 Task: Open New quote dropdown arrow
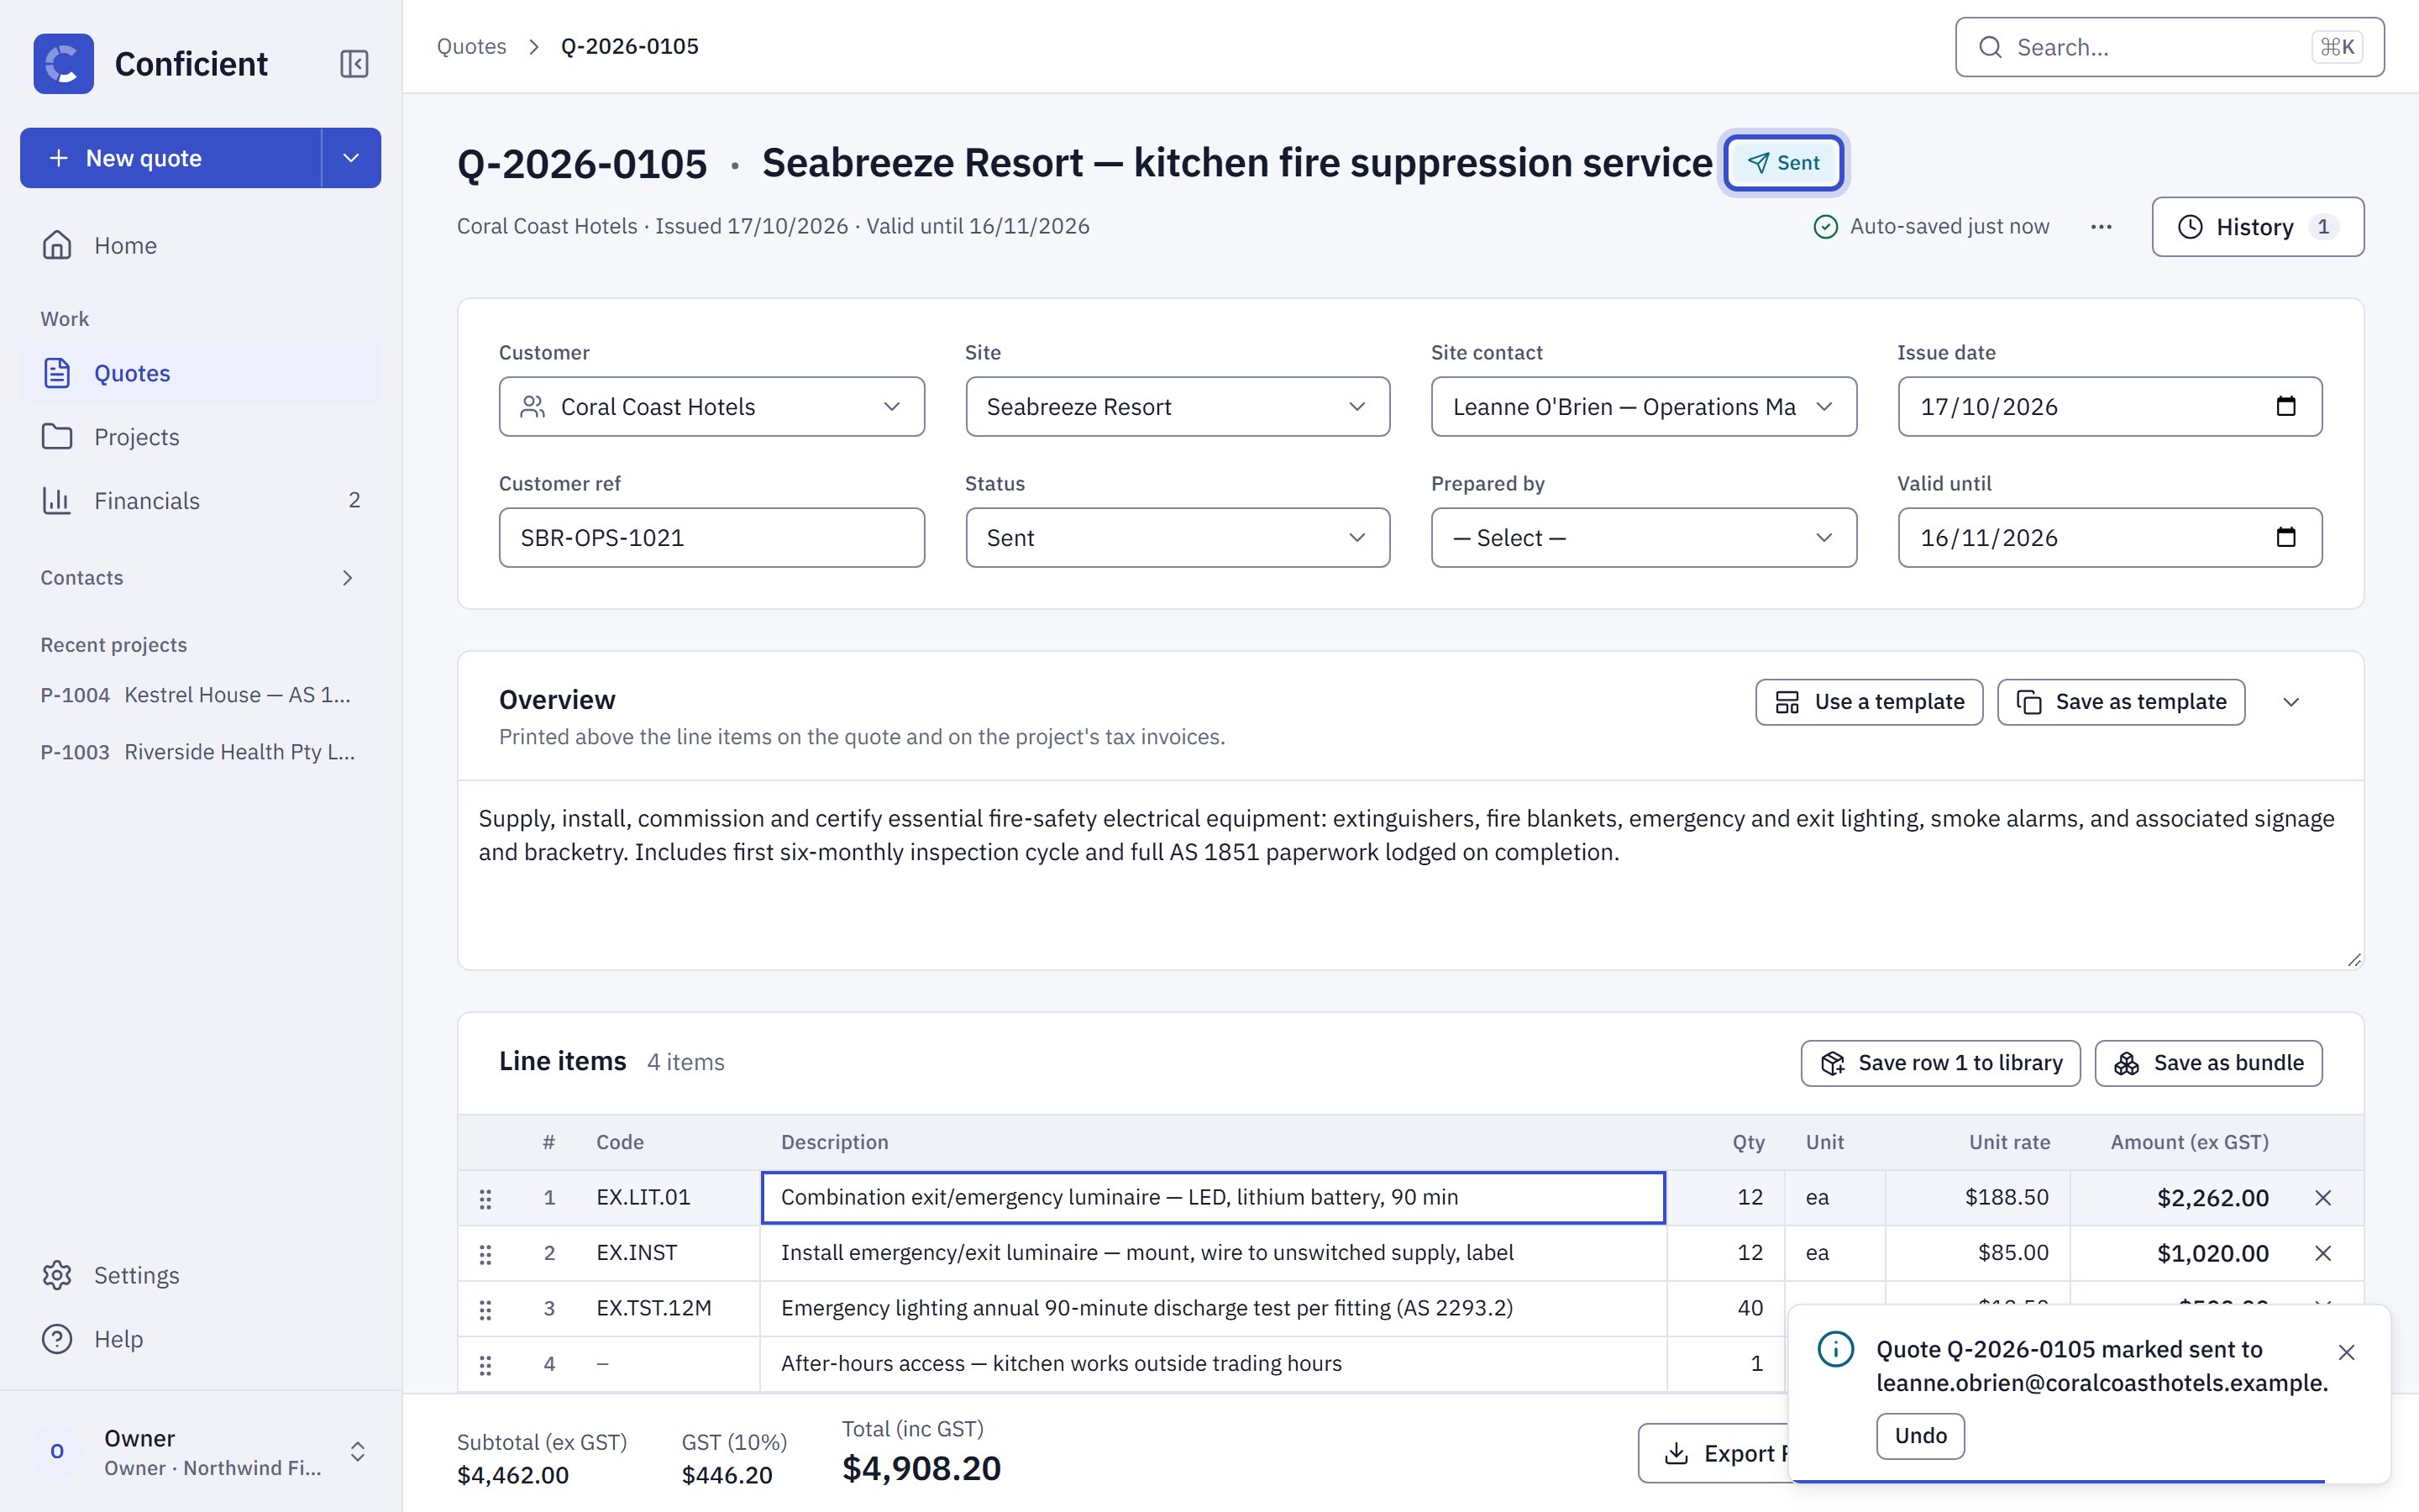click(351, 158)
